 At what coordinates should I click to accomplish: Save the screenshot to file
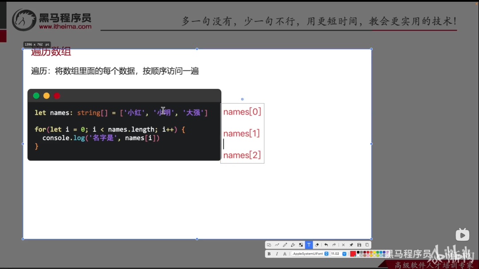359,245
